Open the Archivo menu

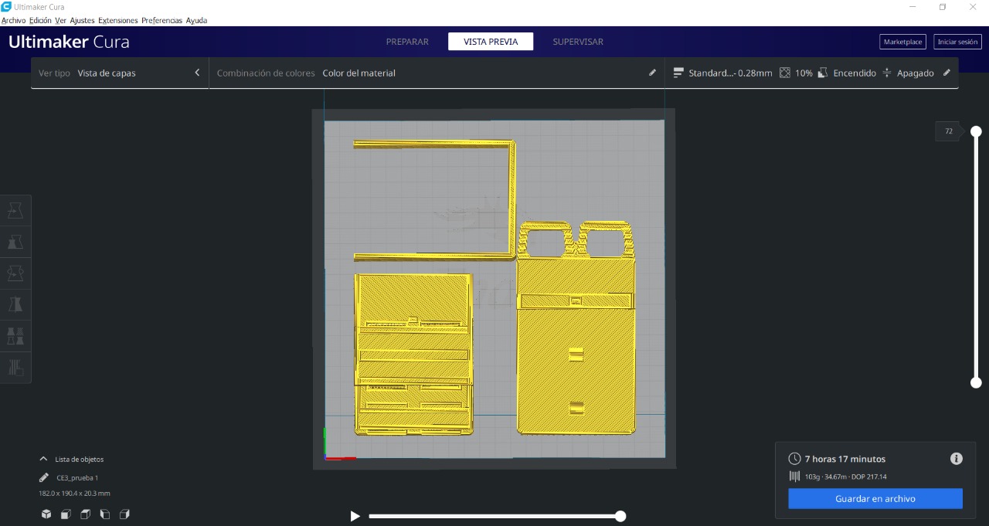pos(13,20)
